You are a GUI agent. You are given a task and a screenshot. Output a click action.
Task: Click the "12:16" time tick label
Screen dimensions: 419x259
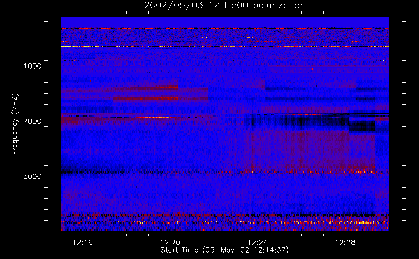point(83,243)
